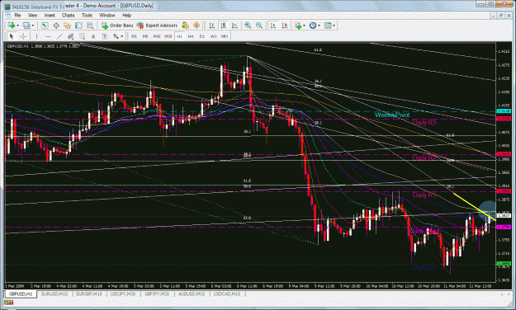
Task: Select the GBPUSD,H1 chart tab
Action: [21, 294]
